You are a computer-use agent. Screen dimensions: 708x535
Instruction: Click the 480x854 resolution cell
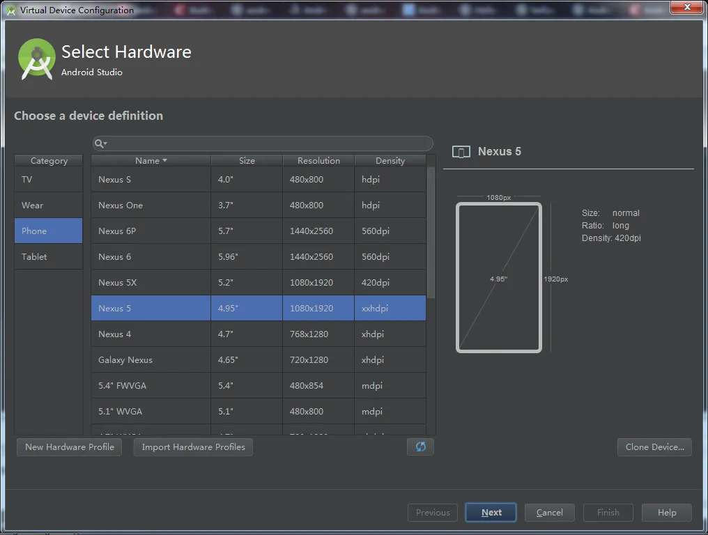pyautogui.click(x=318, y=385)
